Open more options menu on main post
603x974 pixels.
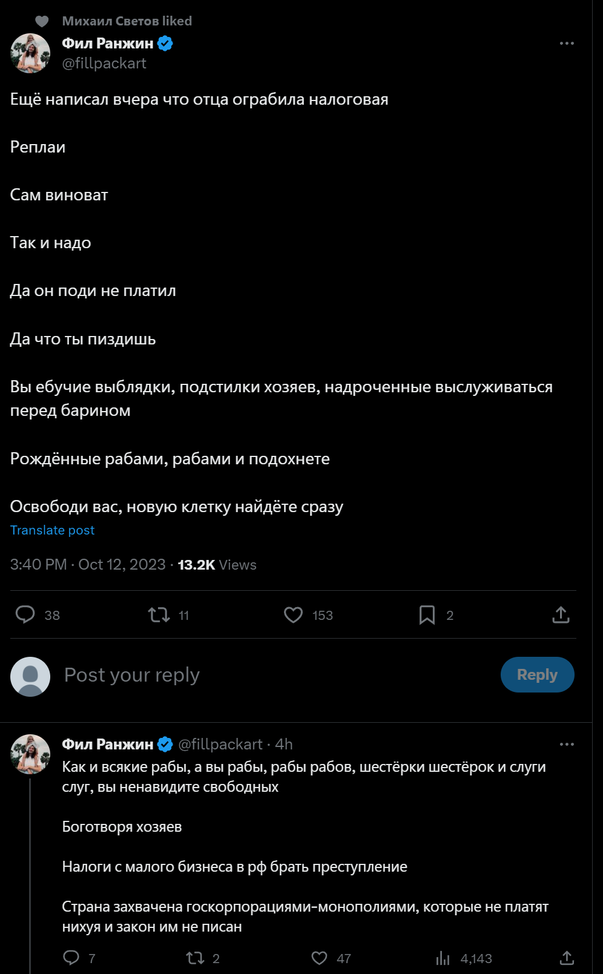coord(567,44)
